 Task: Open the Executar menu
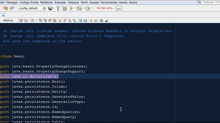60,2
